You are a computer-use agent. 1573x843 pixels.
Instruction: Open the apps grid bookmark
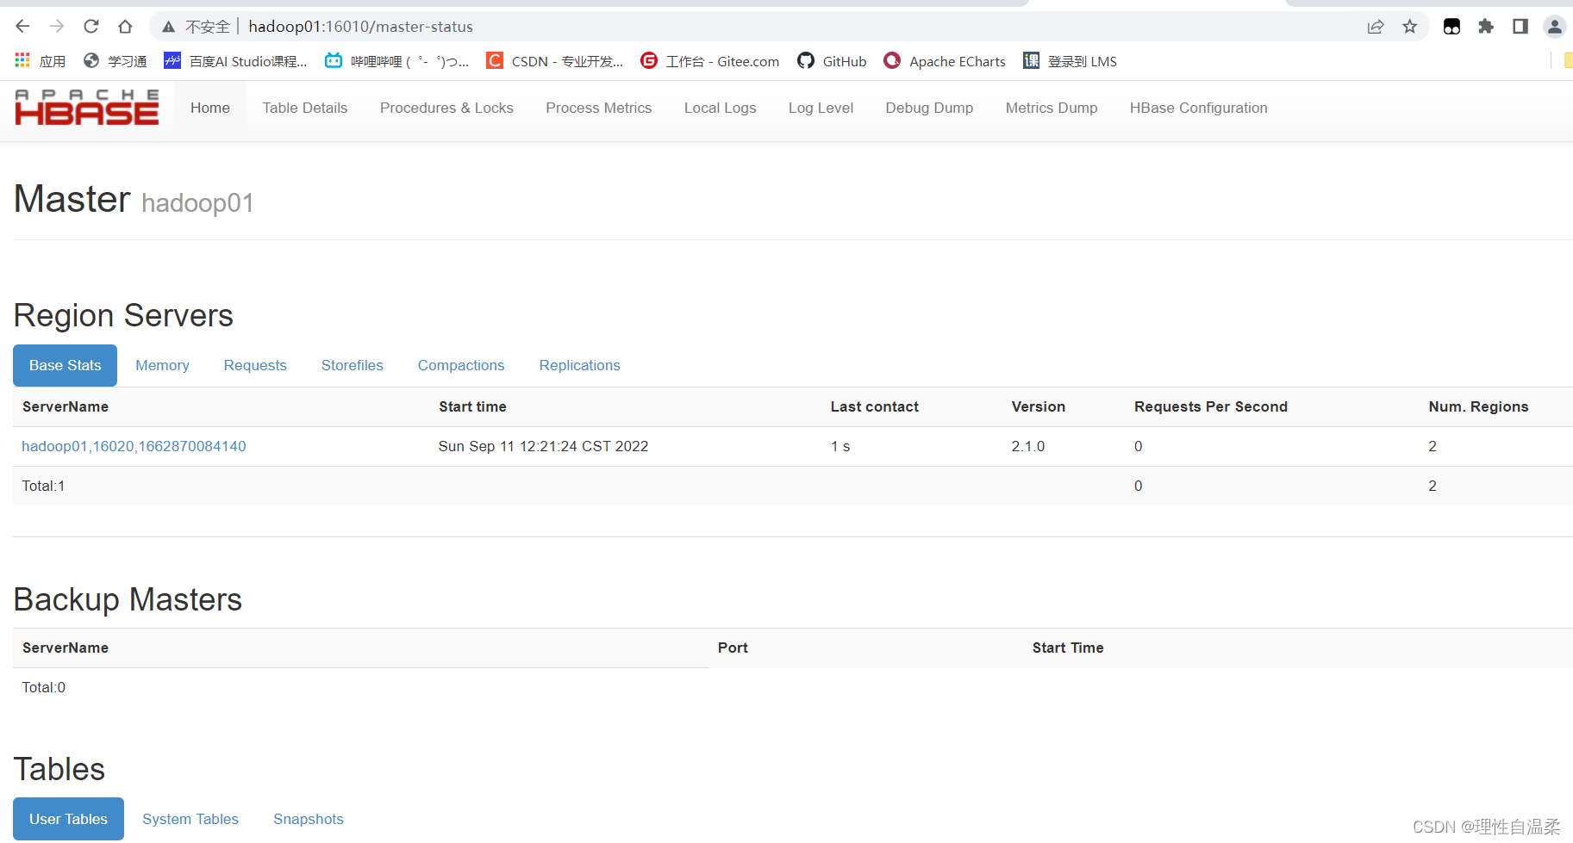point(41,61)
